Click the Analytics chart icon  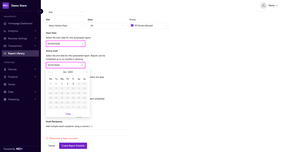point(5,31)
